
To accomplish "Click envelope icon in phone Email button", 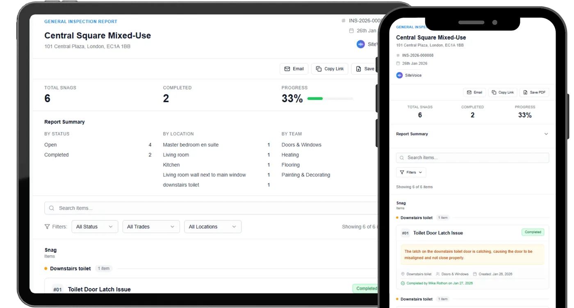I will pos(469,92).
